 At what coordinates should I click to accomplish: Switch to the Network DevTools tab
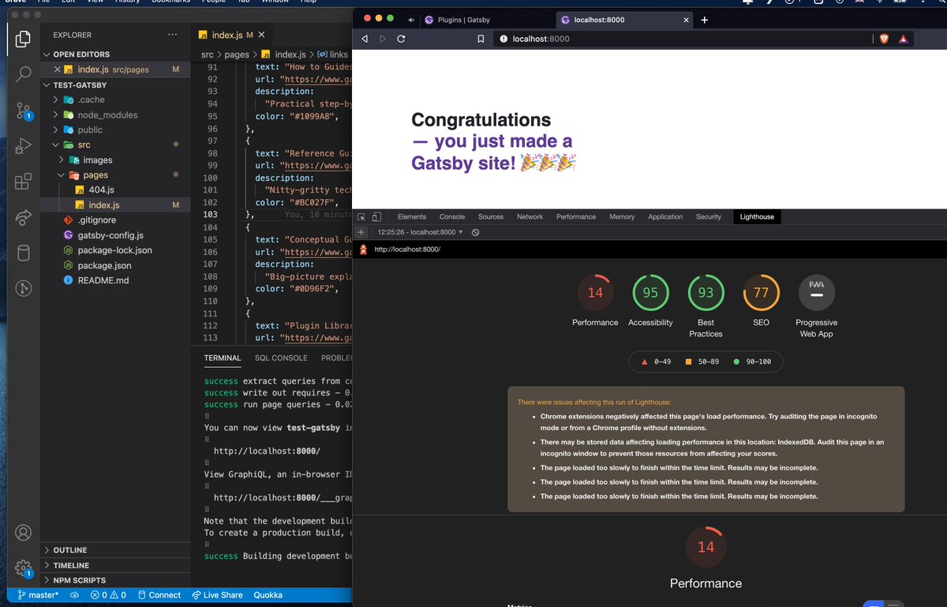tap(530, 216)
